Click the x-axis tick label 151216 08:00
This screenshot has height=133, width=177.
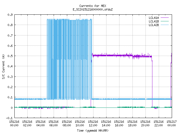tap(67, 124)
